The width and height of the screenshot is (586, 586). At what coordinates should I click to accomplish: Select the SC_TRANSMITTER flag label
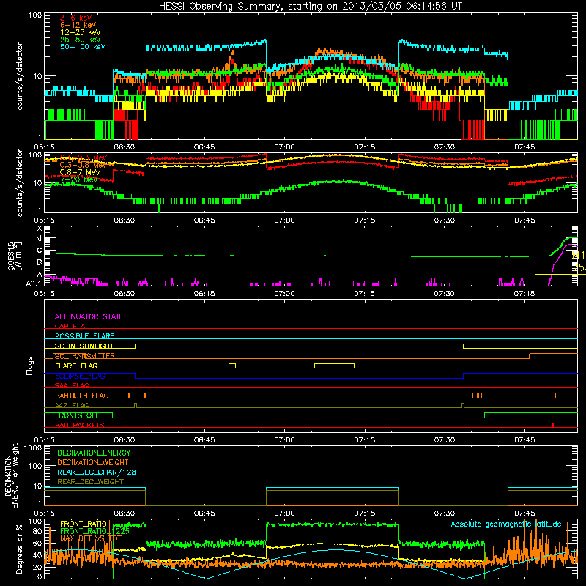pyautogui.click(x=84, y=356)
